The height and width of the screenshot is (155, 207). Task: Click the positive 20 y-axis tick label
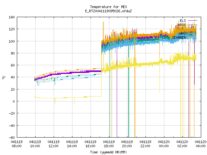point(13,89)
